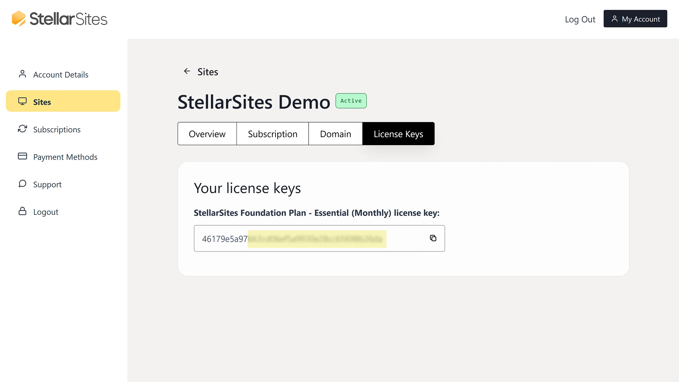The height and width of the screenshot is (382, 679).
Task: Select the Domain tab
Action: pos(335,134)
